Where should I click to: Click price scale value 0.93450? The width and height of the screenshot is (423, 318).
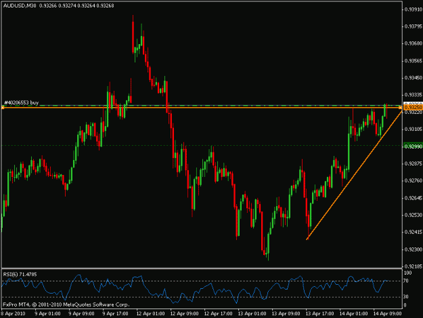point(414,78)
